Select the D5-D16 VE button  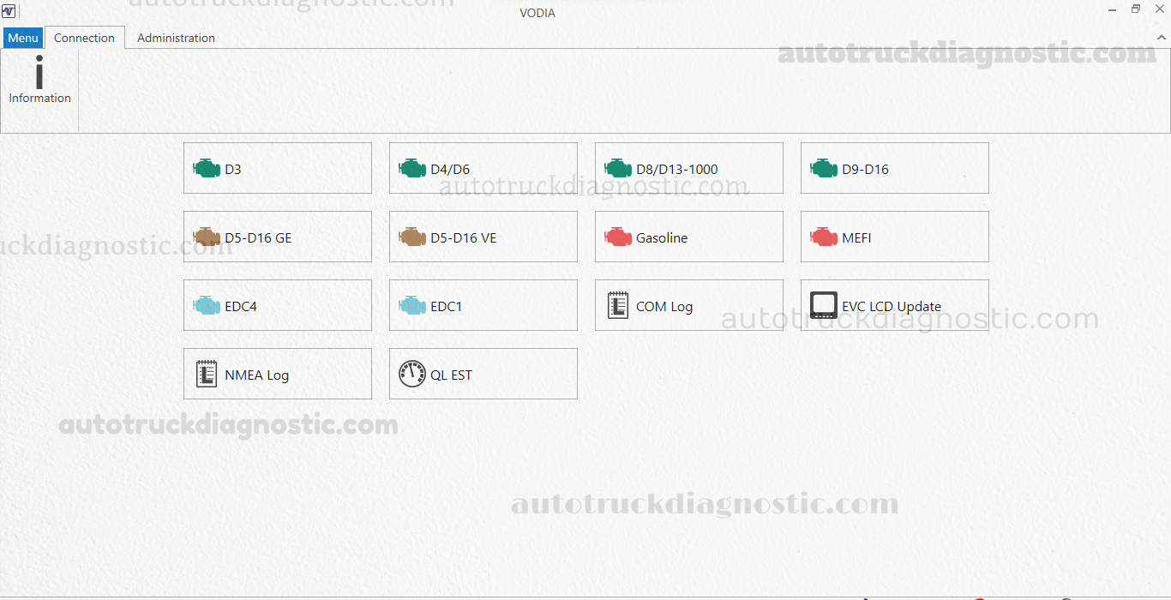tap(483, 237)
